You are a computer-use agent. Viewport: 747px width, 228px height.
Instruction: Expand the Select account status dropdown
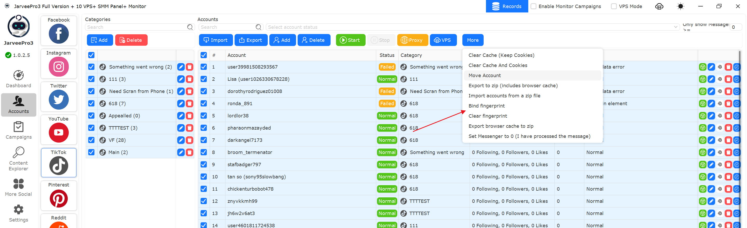[472, 27]
